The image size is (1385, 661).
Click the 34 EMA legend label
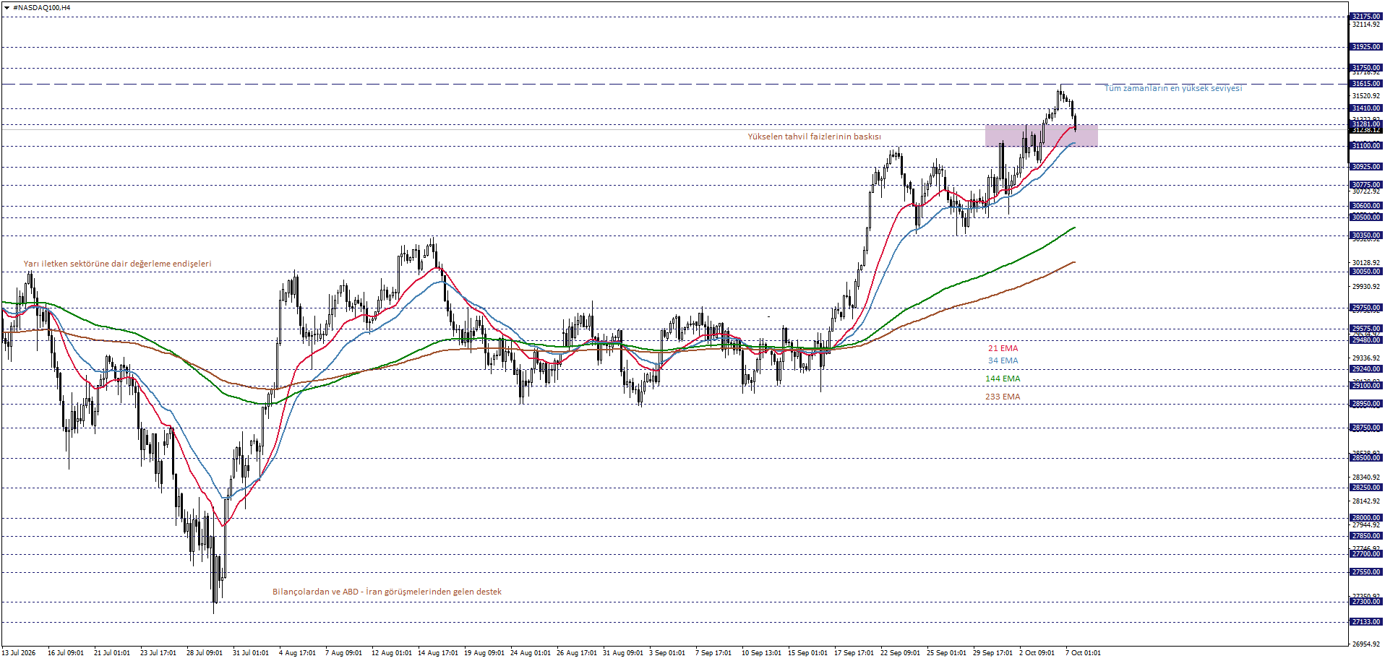1003,360
